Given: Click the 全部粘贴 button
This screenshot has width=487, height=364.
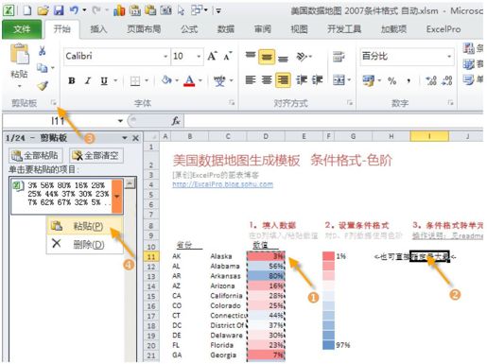Looking at the screenshot, I should tap(35, 155).
